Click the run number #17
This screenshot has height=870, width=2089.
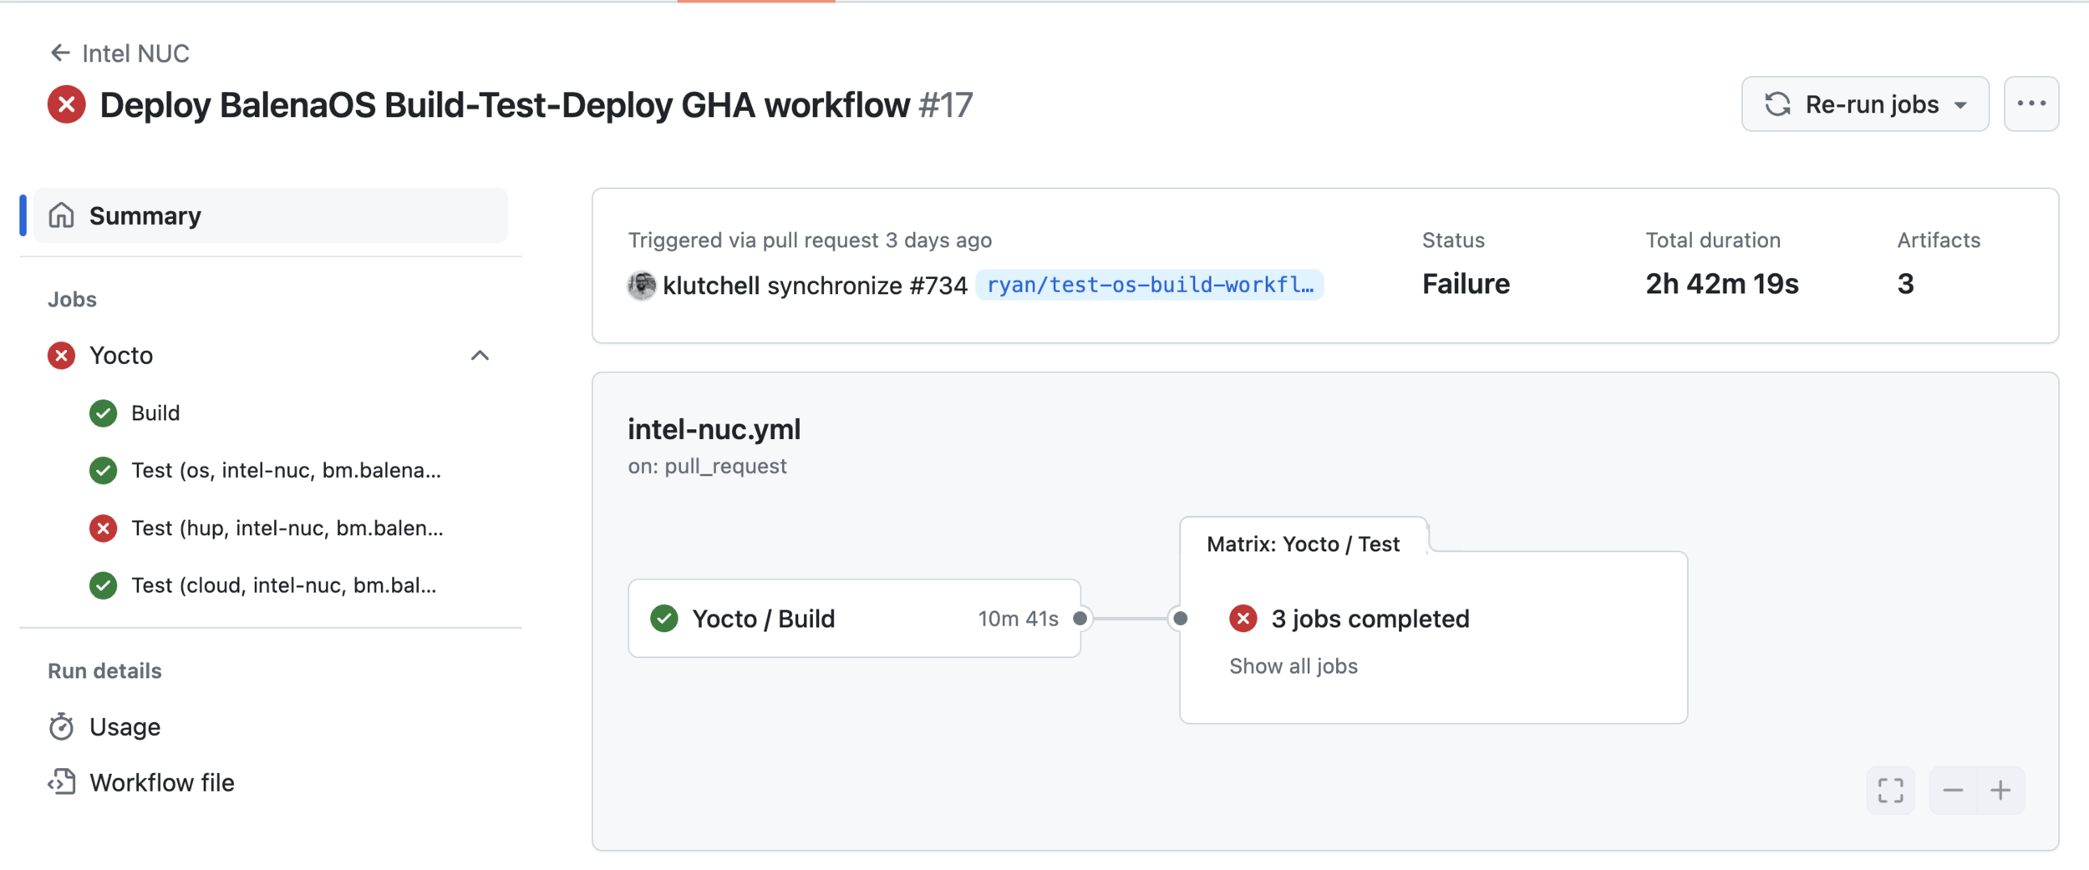(x=945, y=105)
